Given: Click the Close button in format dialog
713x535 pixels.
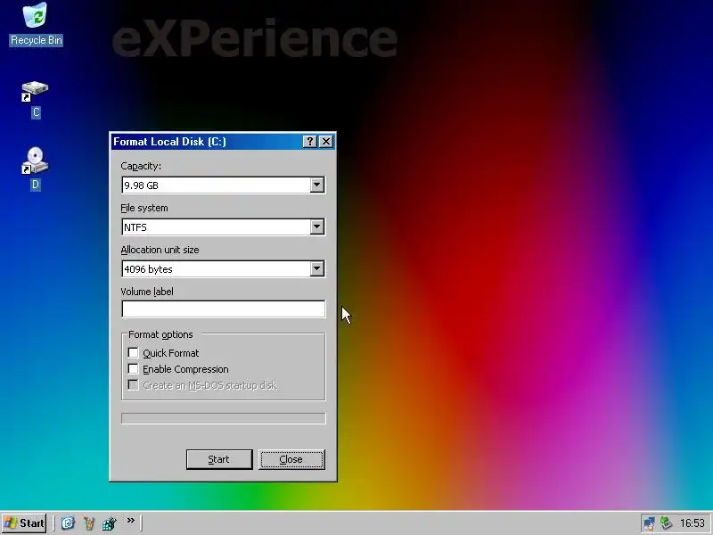Looking at the screenshot, I should pos(291,459).
